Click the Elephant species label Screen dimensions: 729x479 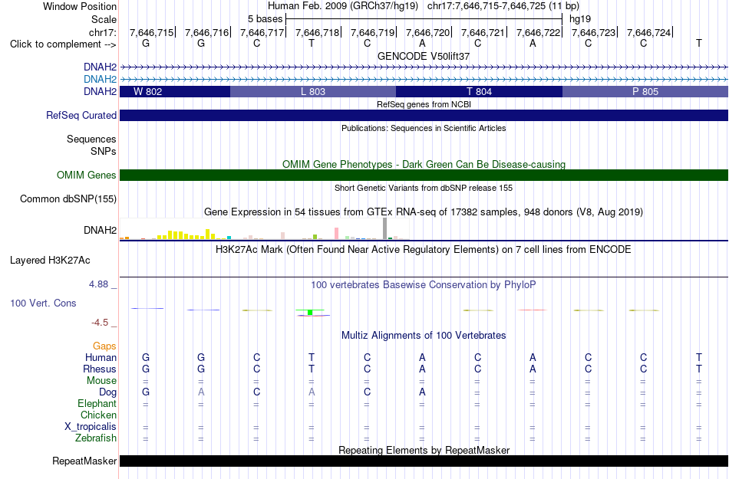tap(97, 403)
